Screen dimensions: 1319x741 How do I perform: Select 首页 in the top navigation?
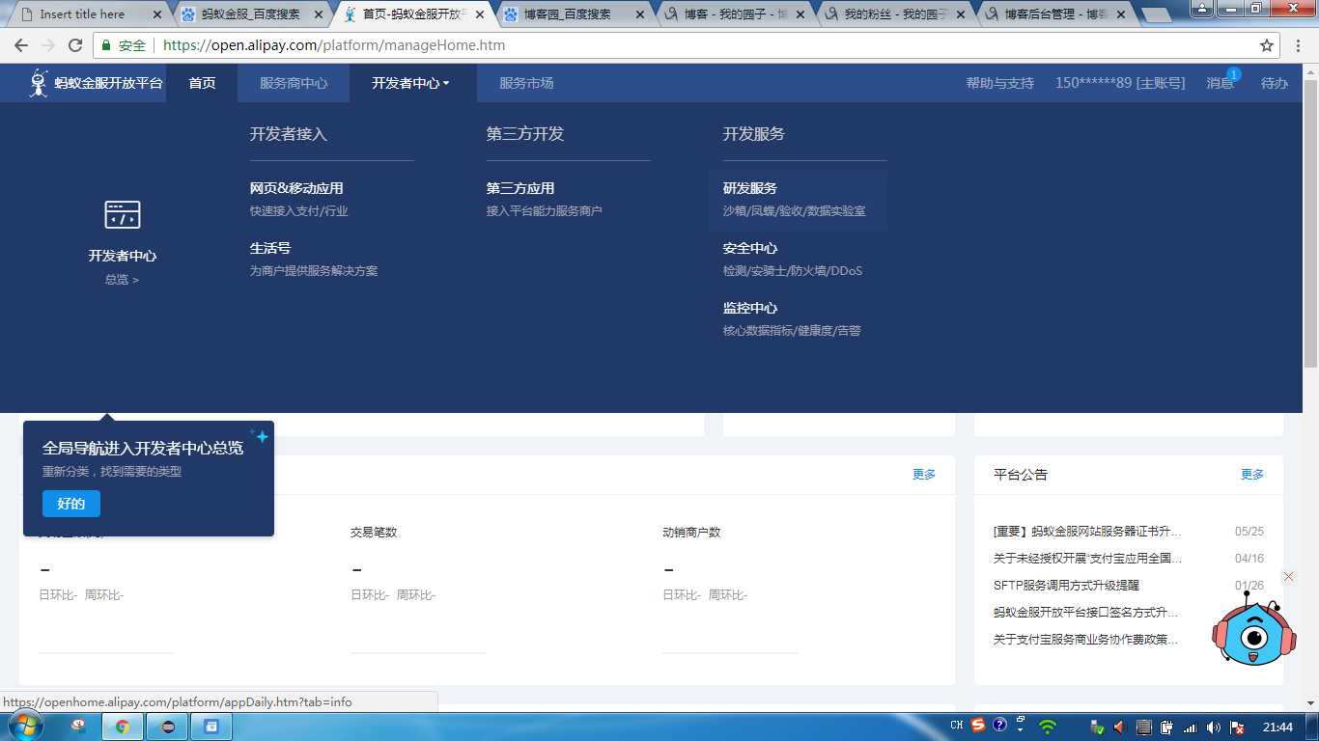(202, 83)
